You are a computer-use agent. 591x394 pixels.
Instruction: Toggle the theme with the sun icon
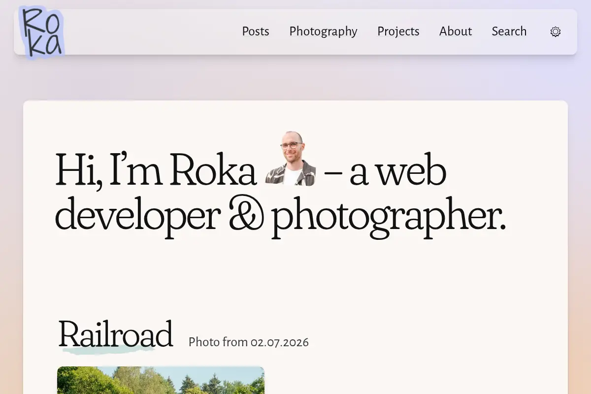click(556, 32)
